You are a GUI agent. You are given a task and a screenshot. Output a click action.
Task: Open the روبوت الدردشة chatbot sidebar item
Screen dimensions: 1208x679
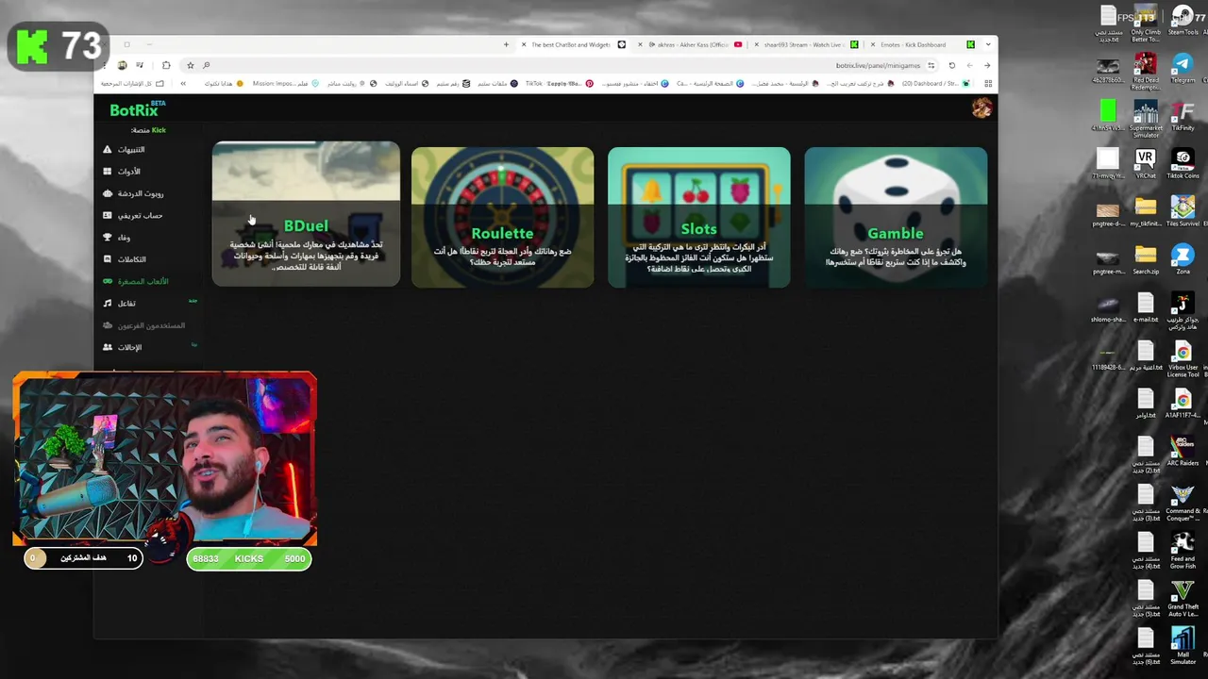[133, 193]
